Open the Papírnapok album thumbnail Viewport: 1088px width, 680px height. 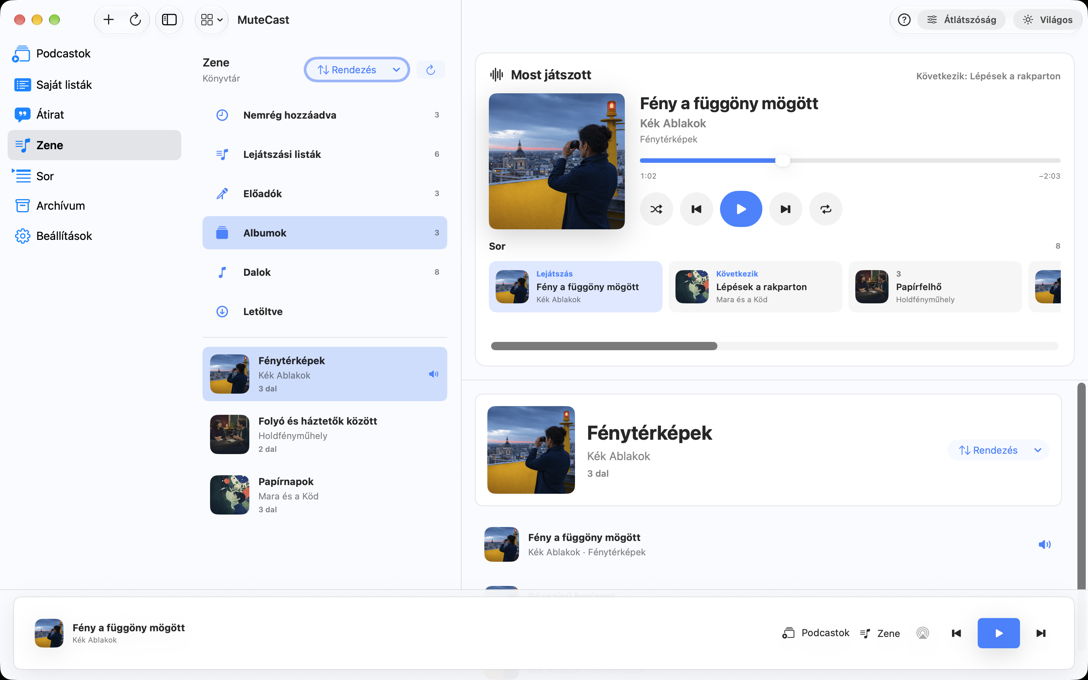pyautogui.click(x=229, y=495)
